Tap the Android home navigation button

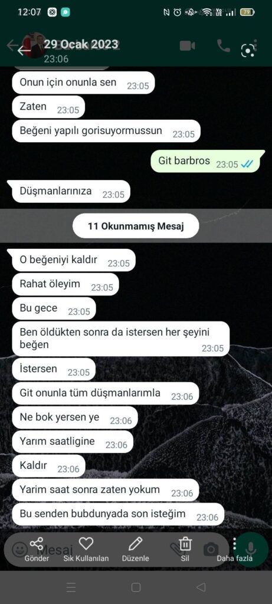click(136, 587)
